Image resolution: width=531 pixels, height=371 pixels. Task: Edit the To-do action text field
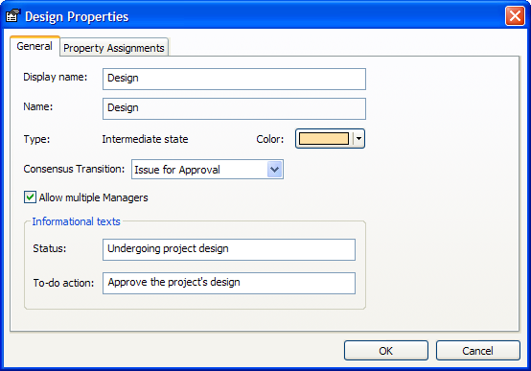(x=229, y=283)
